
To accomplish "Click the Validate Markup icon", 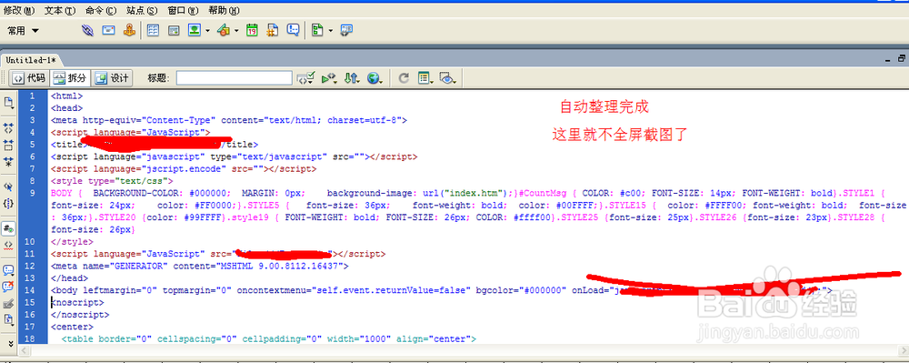I will click(329, 78).
